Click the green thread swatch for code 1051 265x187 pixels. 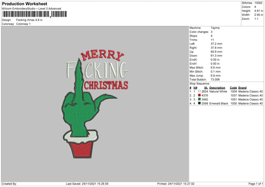[200, 99]
